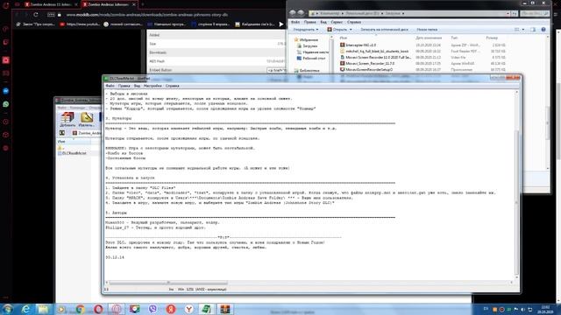
Task: Click Windows Start button
Action: 7,309
